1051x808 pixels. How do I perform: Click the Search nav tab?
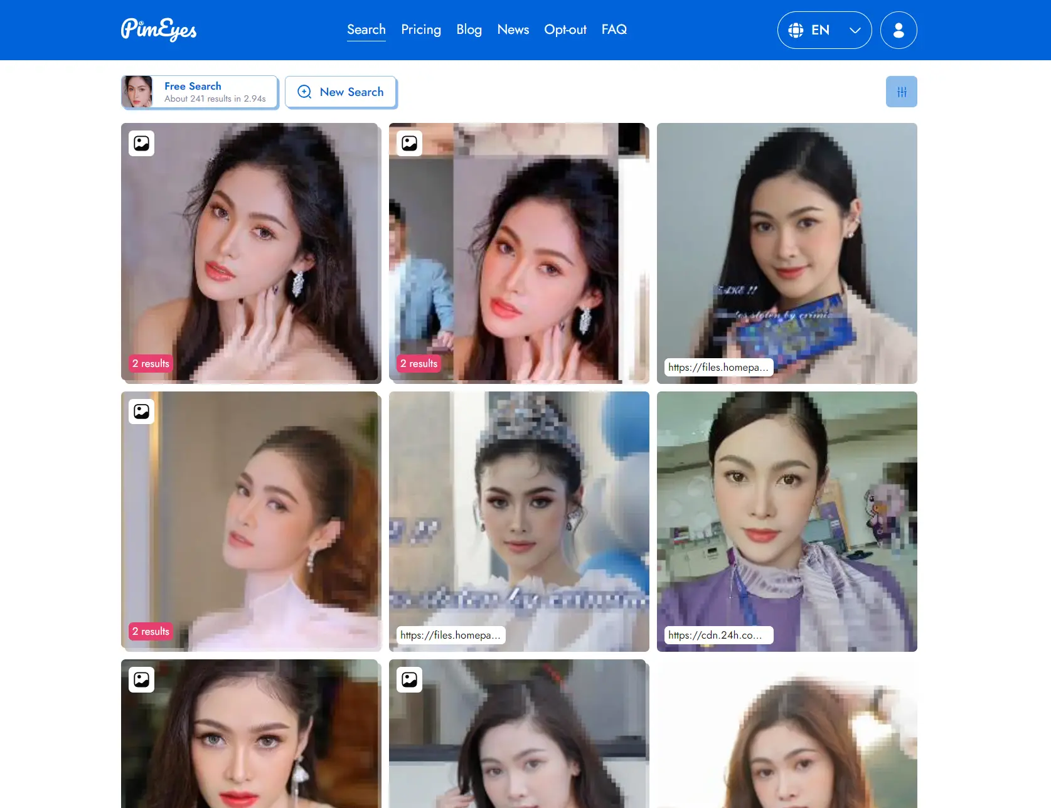point(366,29)
